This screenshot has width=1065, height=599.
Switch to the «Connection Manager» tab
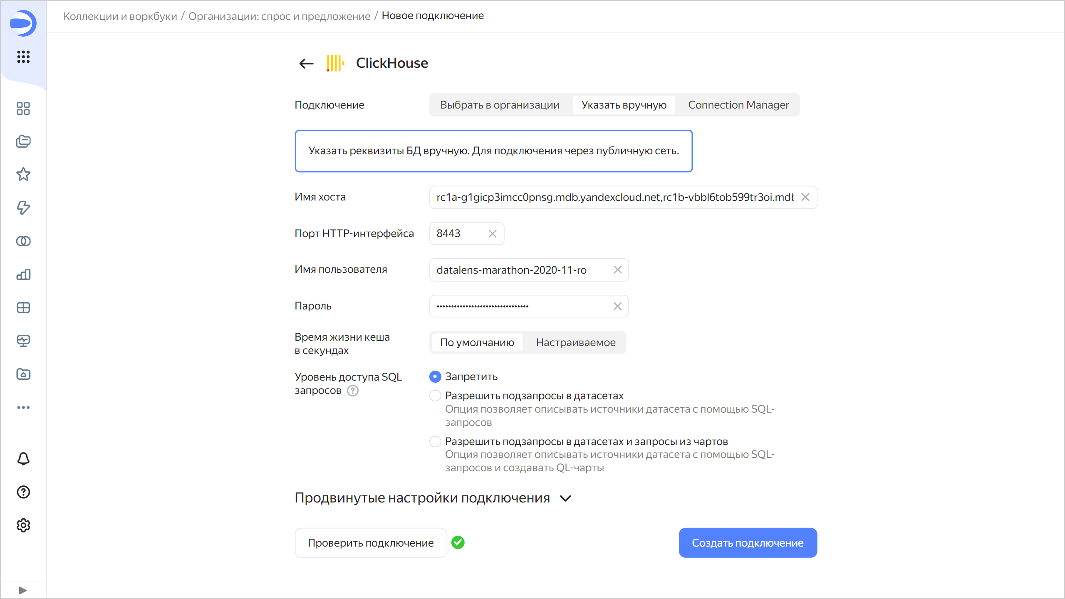[x=738, y=105]
